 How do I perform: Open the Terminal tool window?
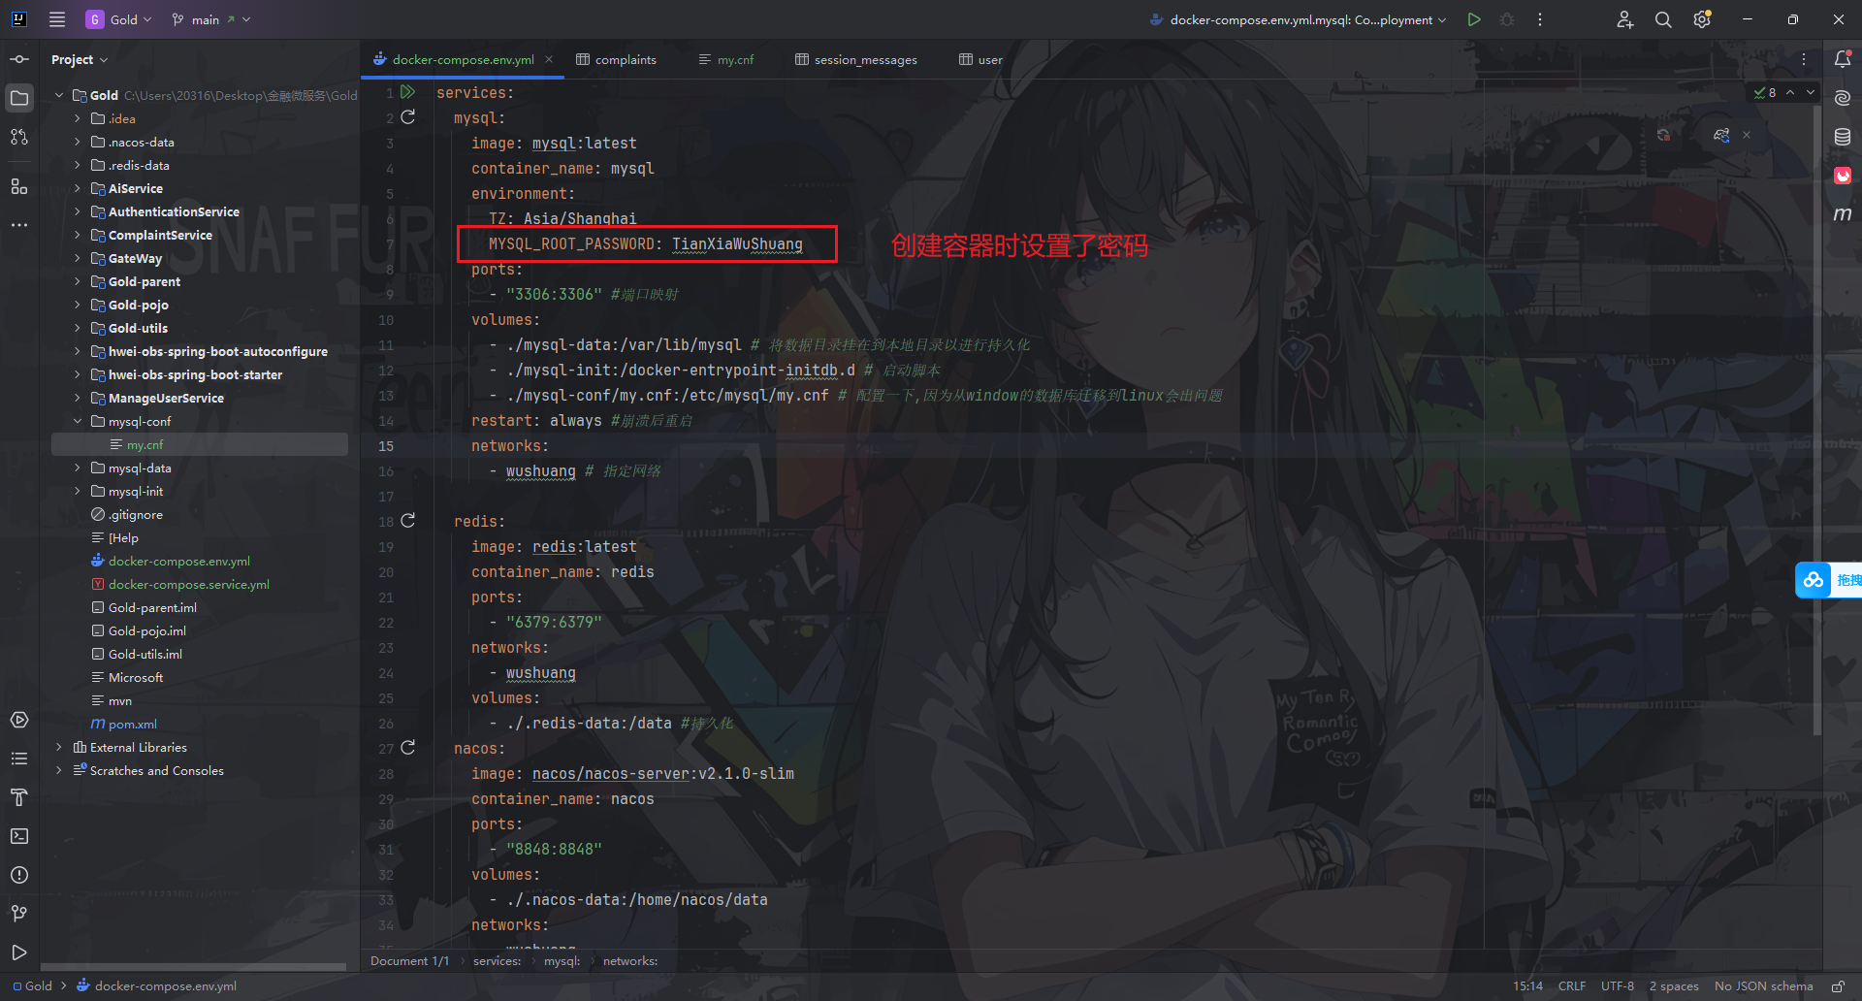(x=19, y=836)
